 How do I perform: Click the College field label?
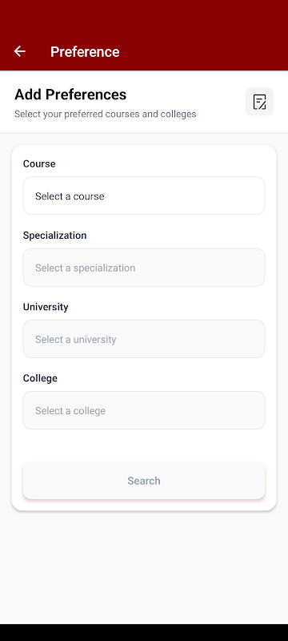click(x=40, y=378)
